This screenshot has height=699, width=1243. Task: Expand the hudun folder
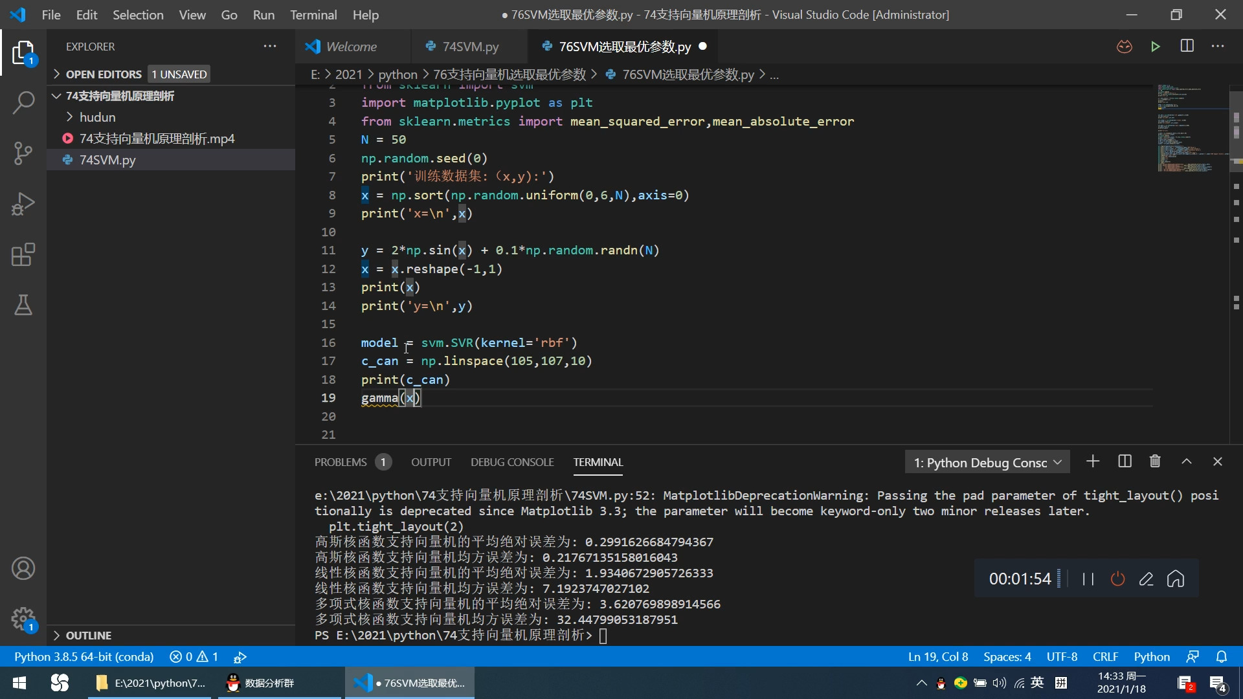97,117
